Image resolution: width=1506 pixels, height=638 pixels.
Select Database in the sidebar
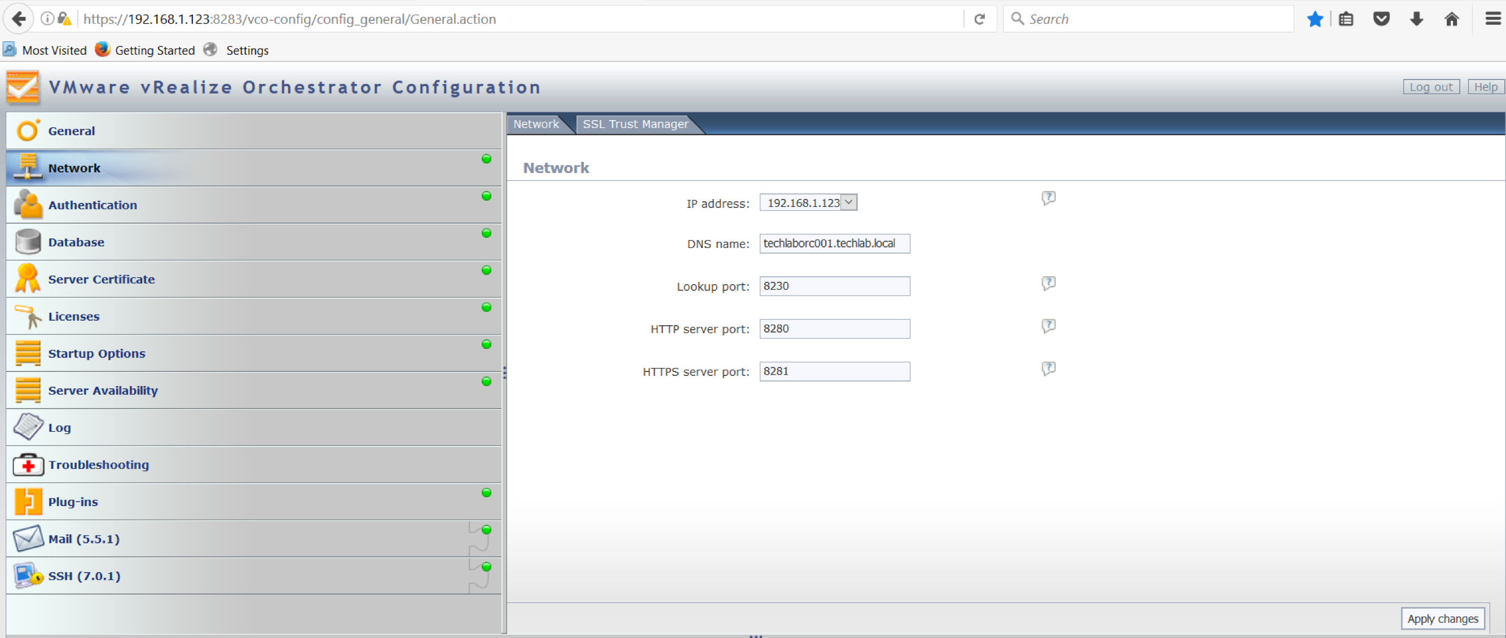(x=254, y=242)
